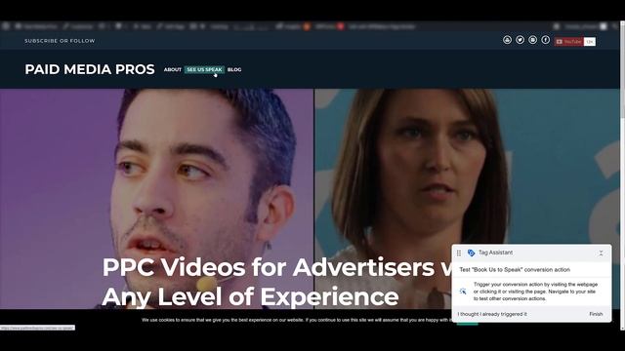
Task: Click the round social icon between Twitter and Facebook
Action: click(532, 40)
